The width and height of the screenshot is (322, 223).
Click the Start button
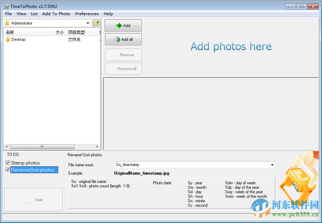point(34,199)
